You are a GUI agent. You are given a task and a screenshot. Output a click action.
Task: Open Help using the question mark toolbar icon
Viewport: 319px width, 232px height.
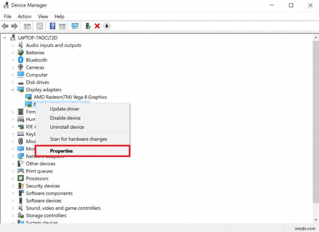[52, 26]
